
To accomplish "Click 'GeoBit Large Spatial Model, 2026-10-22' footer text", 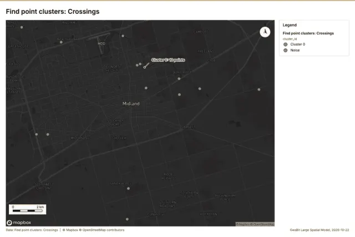I will (319, 230).
